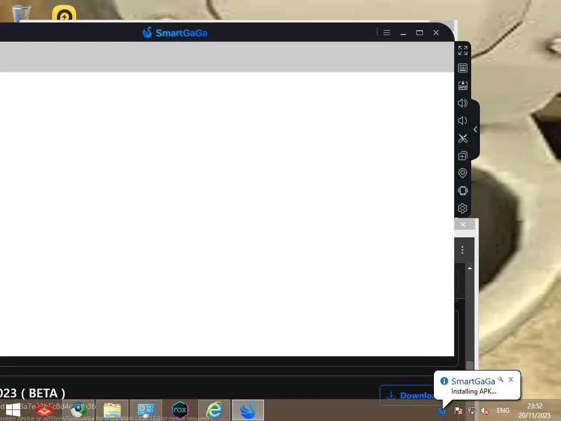
Task: Click the SmartGaGa taskbar button
Action: [248, 410]
